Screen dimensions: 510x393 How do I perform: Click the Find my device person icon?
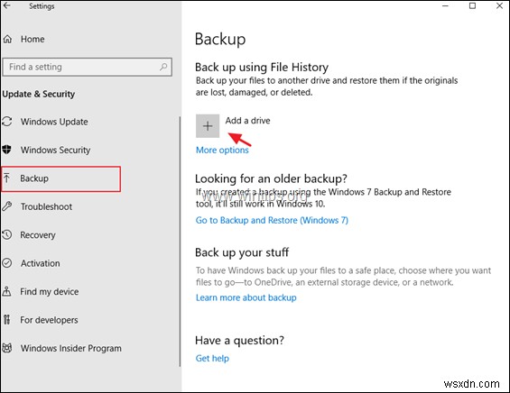(7, 291)
